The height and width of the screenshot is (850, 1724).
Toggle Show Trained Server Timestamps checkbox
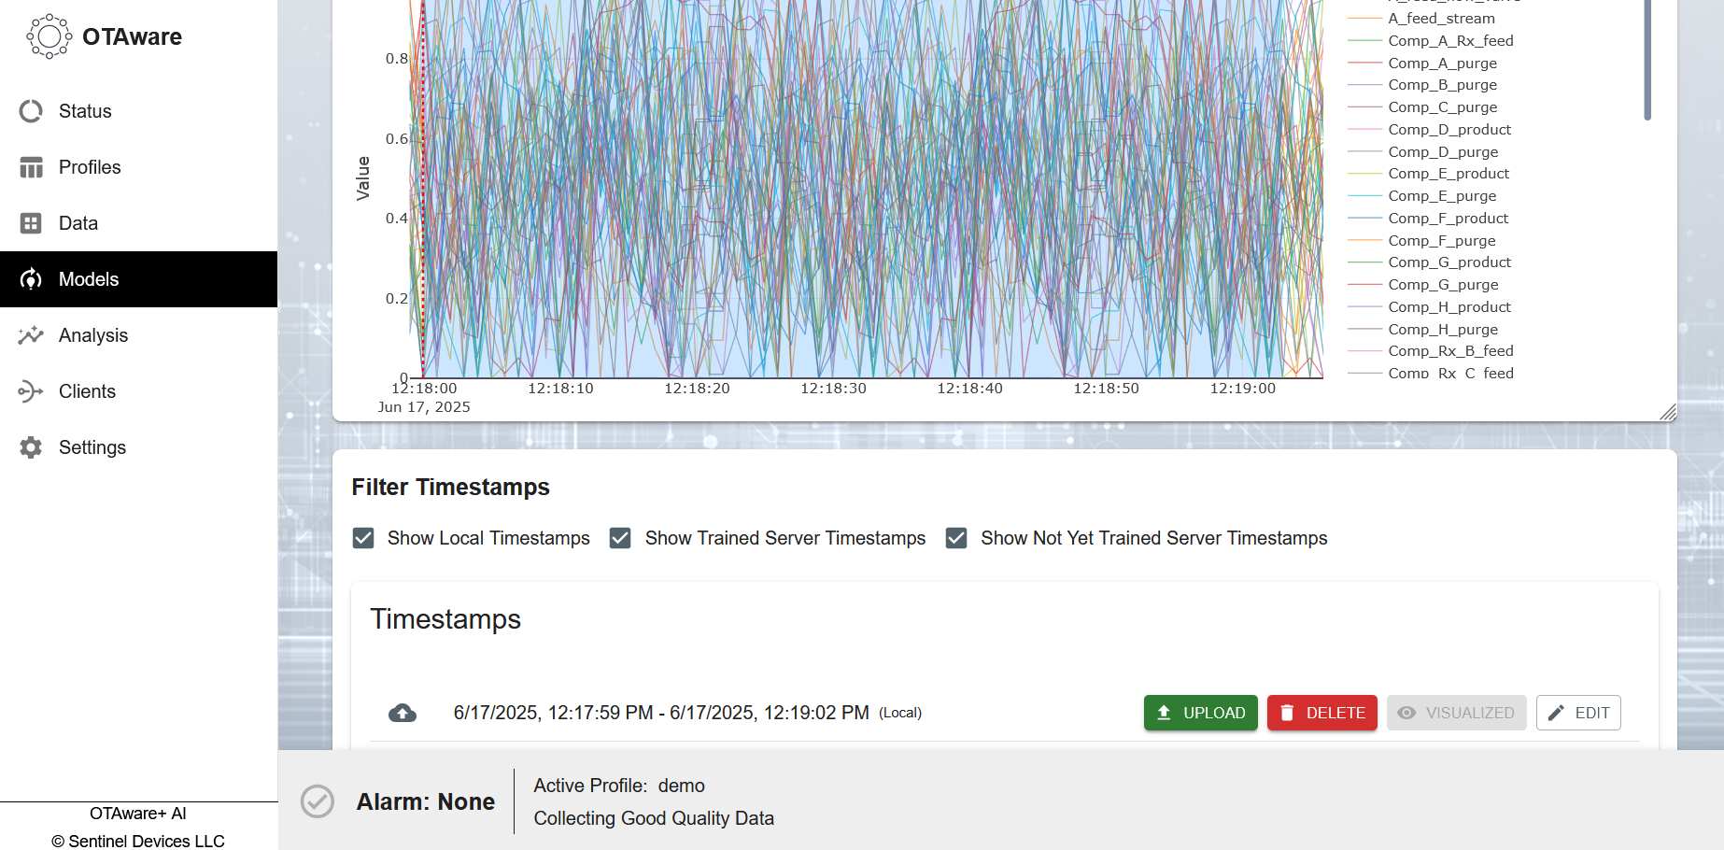(x=620, y=538)
